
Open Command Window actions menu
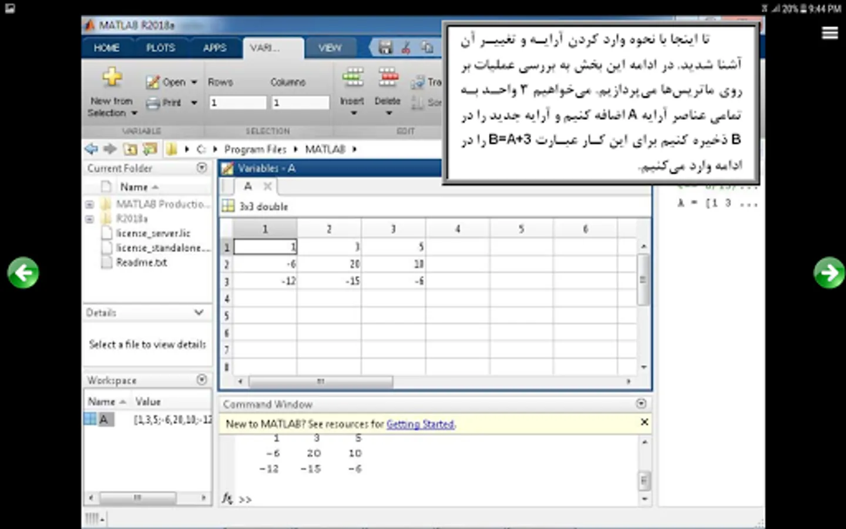pyautogui.click(x=641, y=403)
